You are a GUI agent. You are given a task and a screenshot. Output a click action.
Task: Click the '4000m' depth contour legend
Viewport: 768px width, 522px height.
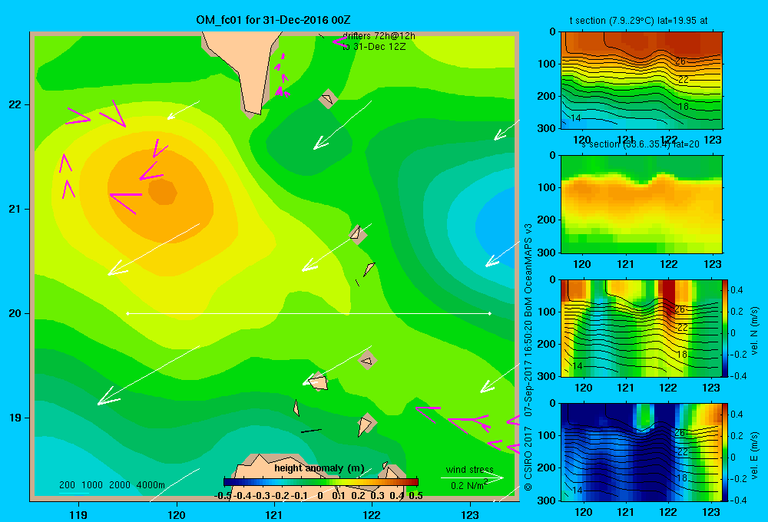pyautogui.click(x=151, y=485)
